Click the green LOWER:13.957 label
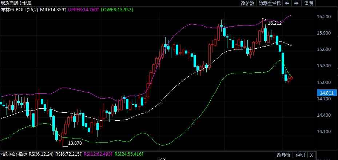Image resolution: width=338 pixels, height=160 pixels. [117, 9]
